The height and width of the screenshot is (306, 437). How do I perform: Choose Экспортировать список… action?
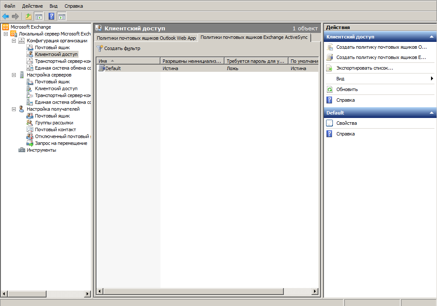click(364, 68)
